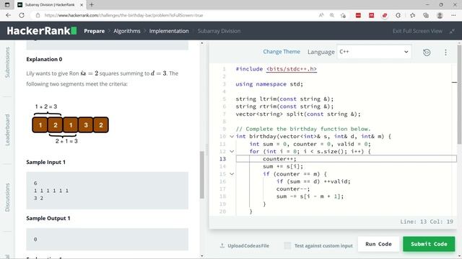This screenshot has width=462, height=259.
Task: Collapse the if block at line 15
Action: (x=232, y=174)
